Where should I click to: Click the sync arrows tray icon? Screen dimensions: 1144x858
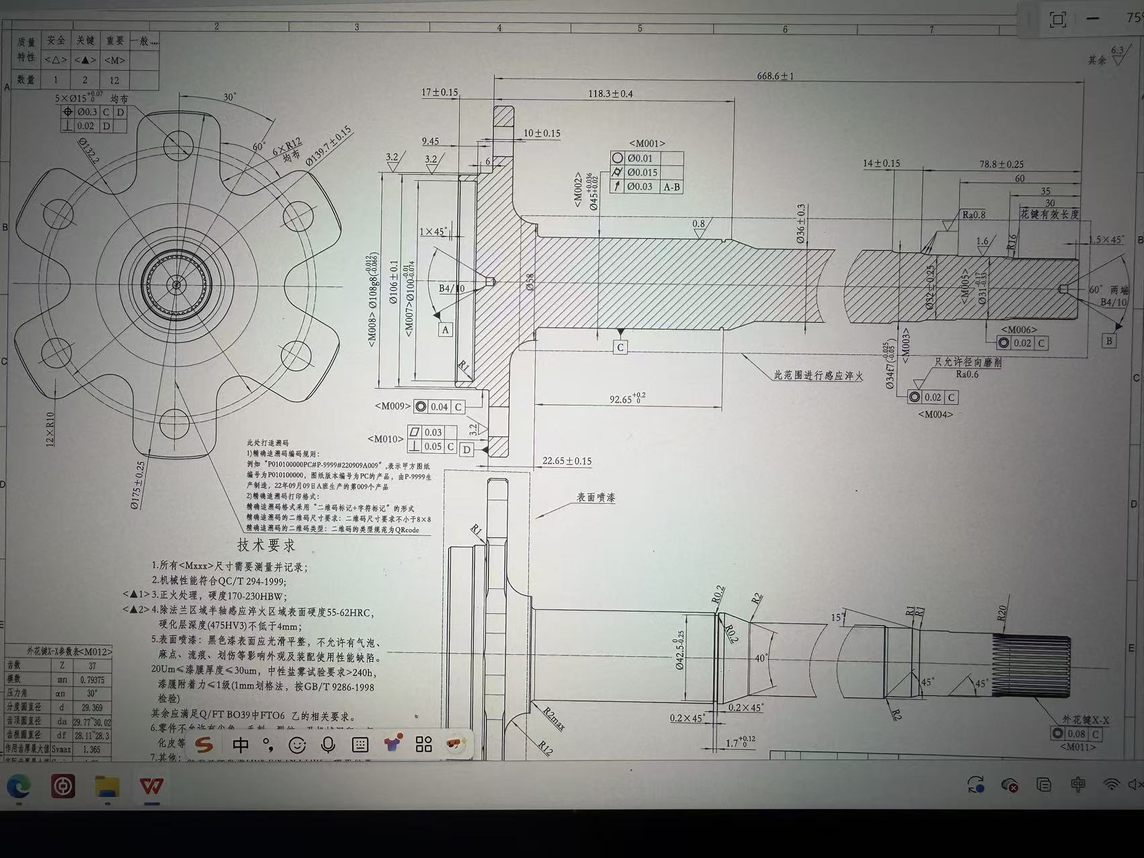tap(975, 785)
